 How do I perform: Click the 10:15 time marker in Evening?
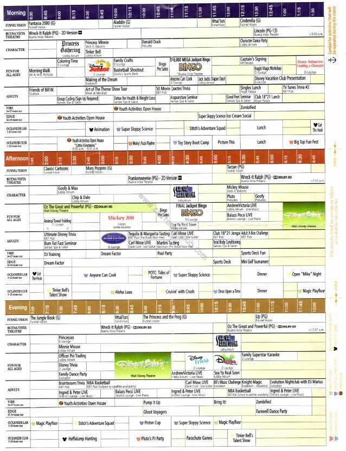point(216,307)
